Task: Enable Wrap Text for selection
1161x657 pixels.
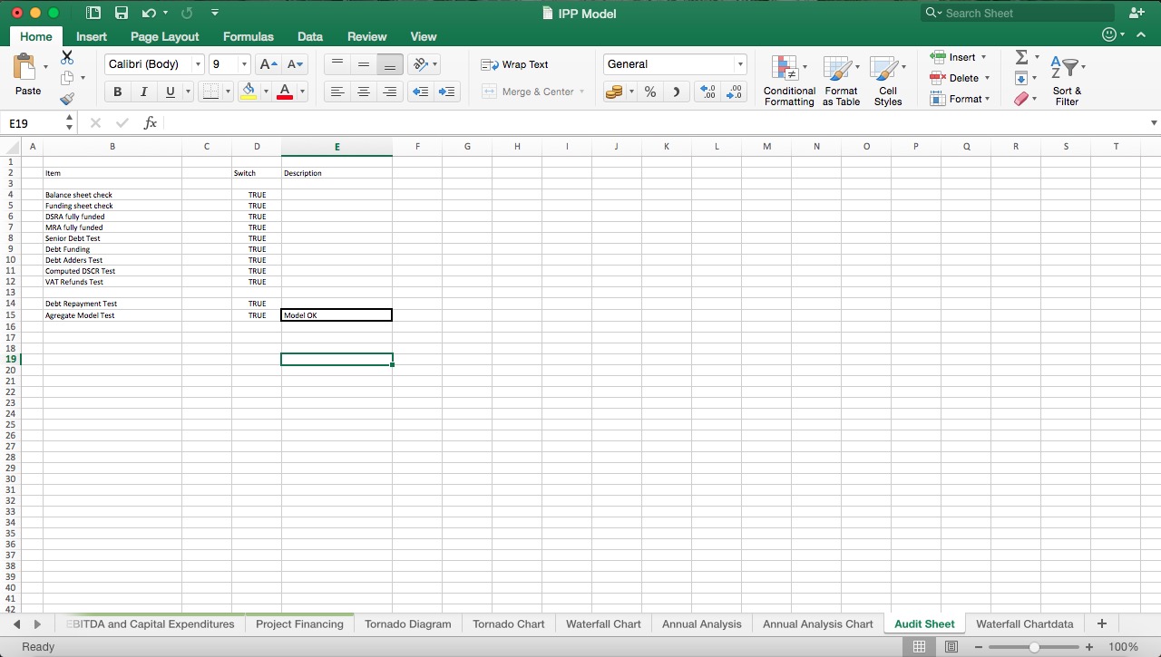Action: click(513, 64)
